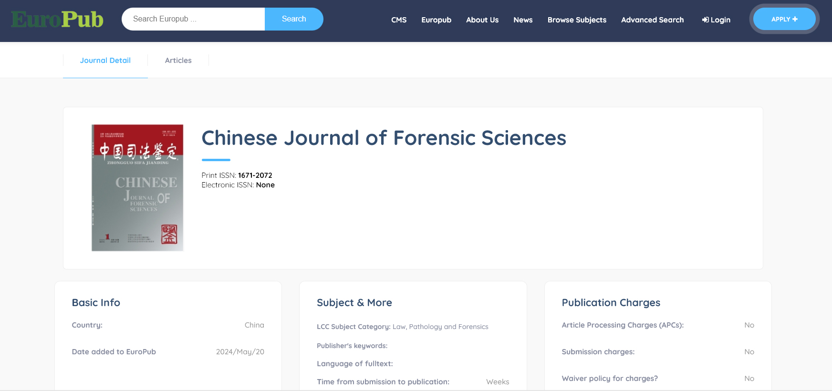Click the Submission charges label
Image resolution: width=832 pixels, height=391 pixels.
(598, 352)
